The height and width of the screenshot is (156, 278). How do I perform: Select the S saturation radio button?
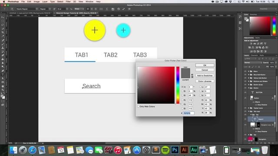182,91
